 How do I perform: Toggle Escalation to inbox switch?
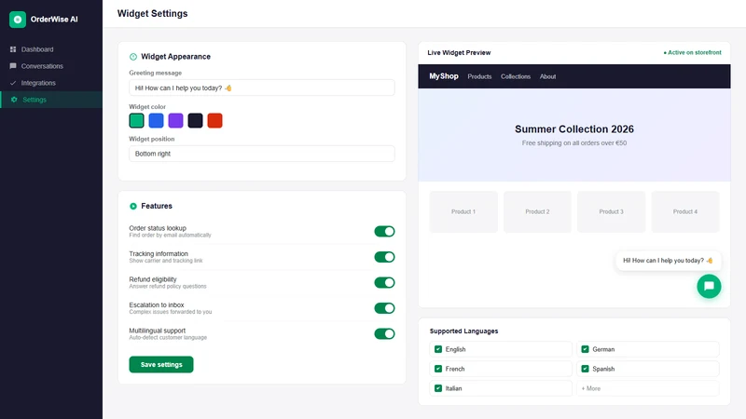coord(384,308)
